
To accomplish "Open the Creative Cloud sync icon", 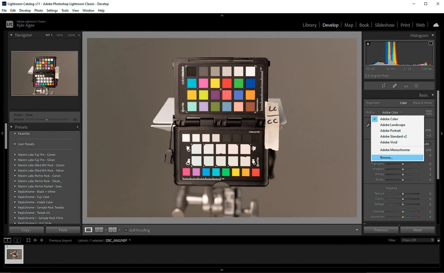I will [435, 25].
